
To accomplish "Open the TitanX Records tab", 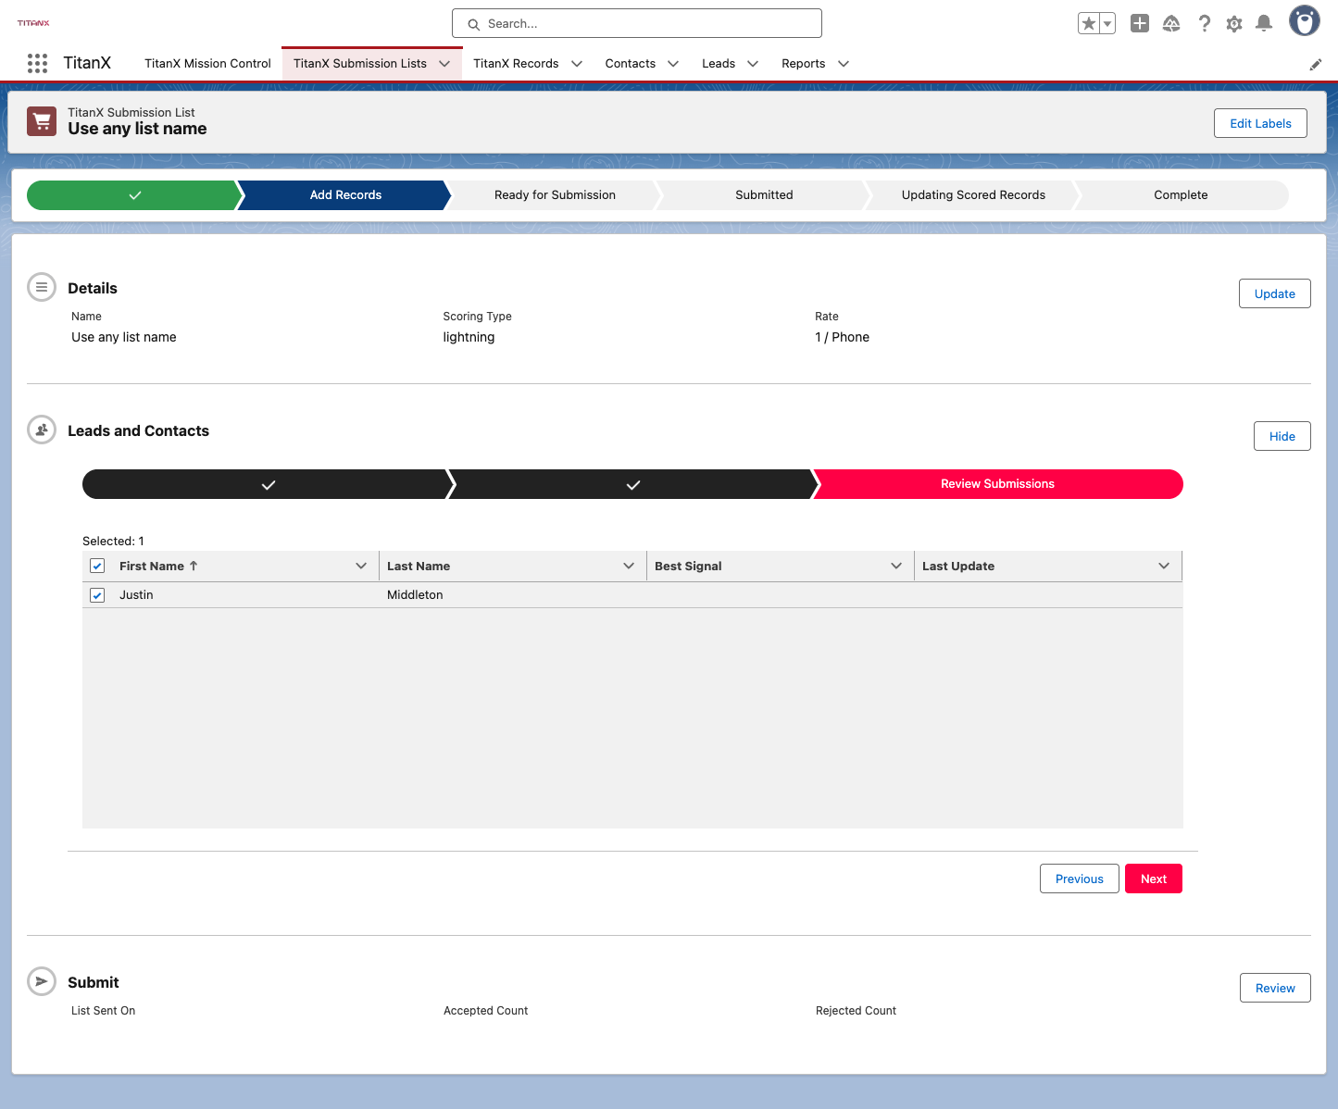I will (516, 64).
